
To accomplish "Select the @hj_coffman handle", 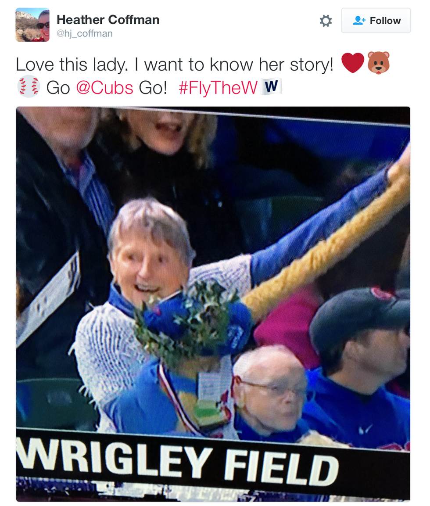I will click(x=85, y=33).
